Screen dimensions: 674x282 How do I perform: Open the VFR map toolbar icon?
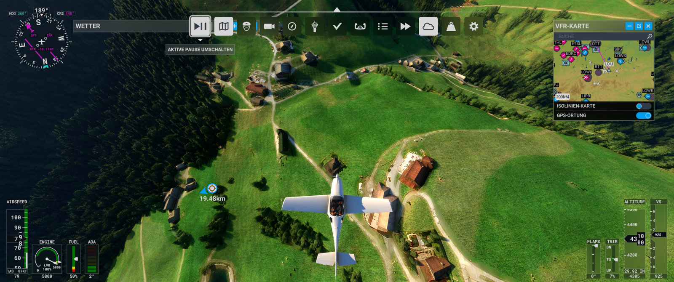coord(224,26)
